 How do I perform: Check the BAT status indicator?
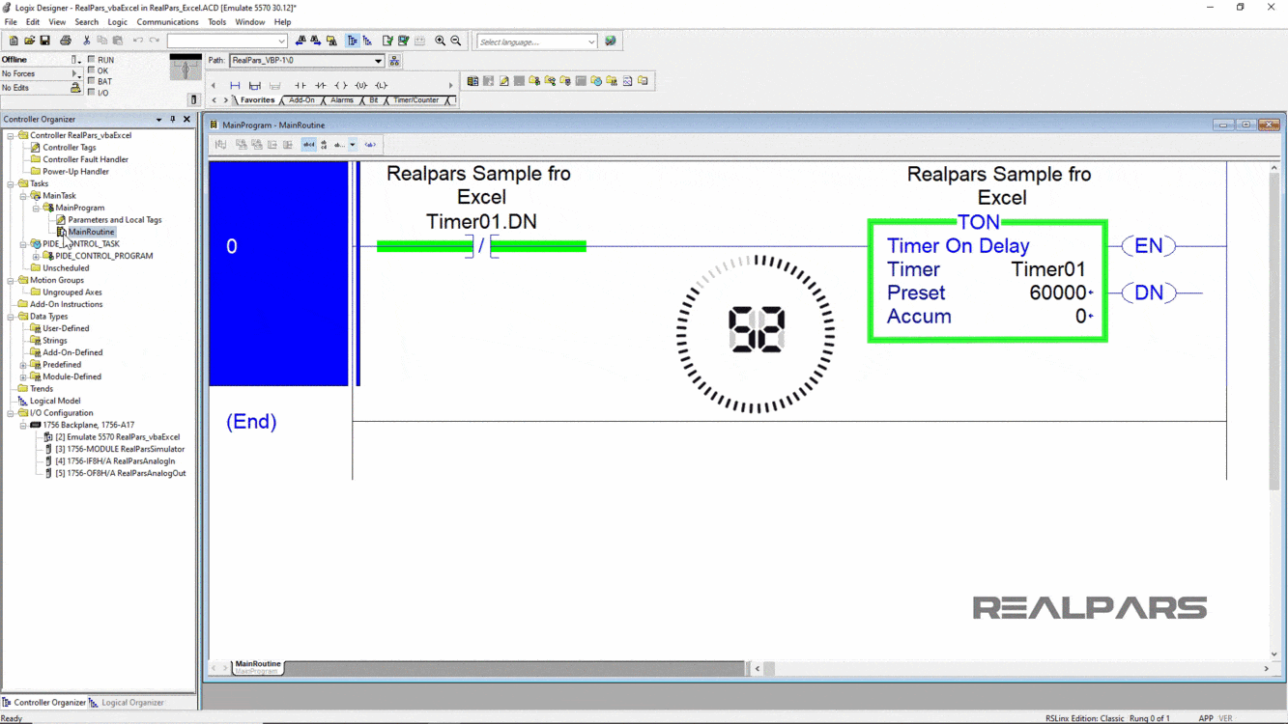click(x=93, y=81)
